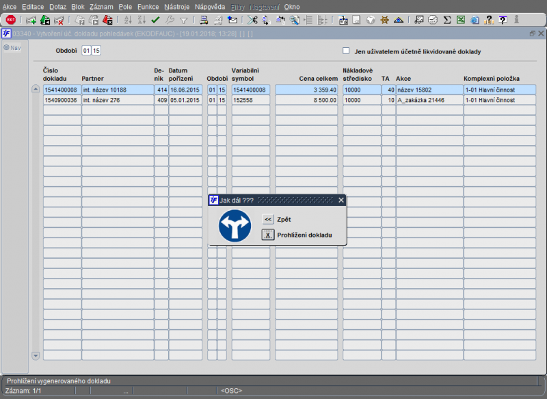This screenshot has width=547, height=399.
Task: Enable 'Jen uživatelem účetně likvidované doklady' checkbox
Action: click(346, 51)
